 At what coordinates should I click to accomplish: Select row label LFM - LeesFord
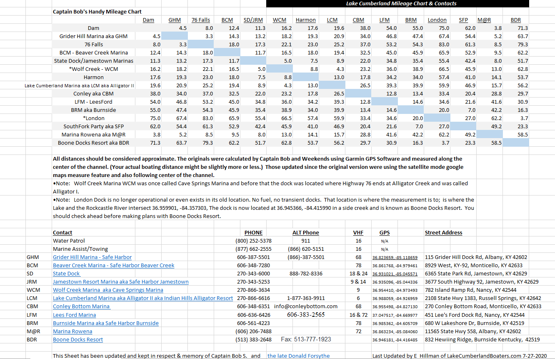pyautogui.click(x=94, y=102)
